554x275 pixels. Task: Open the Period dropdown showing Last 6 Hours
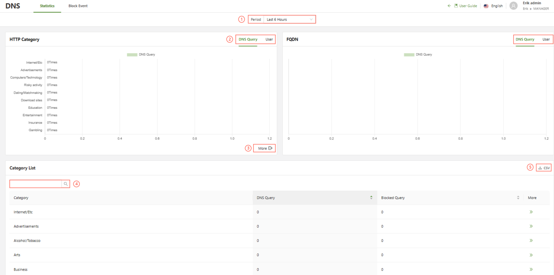(x=289, y=19)
